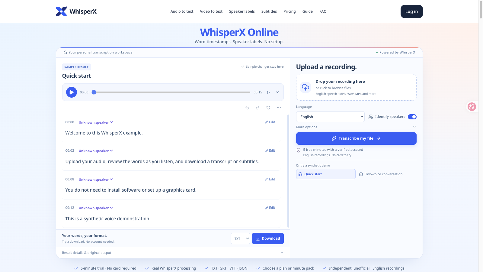Expand More options
Screen dimensions: 483x272
[x=356, y=127]
